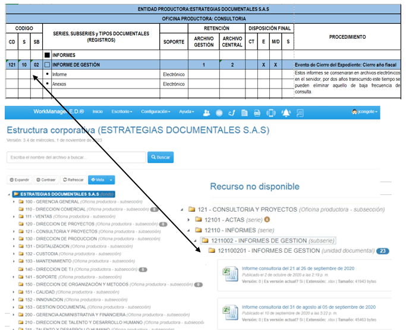Image resolution: width=406 pixels, height=330 pixels.
Task: Click the Excel file icon for 21 al 26 de septiembre report
Action: 230,274
